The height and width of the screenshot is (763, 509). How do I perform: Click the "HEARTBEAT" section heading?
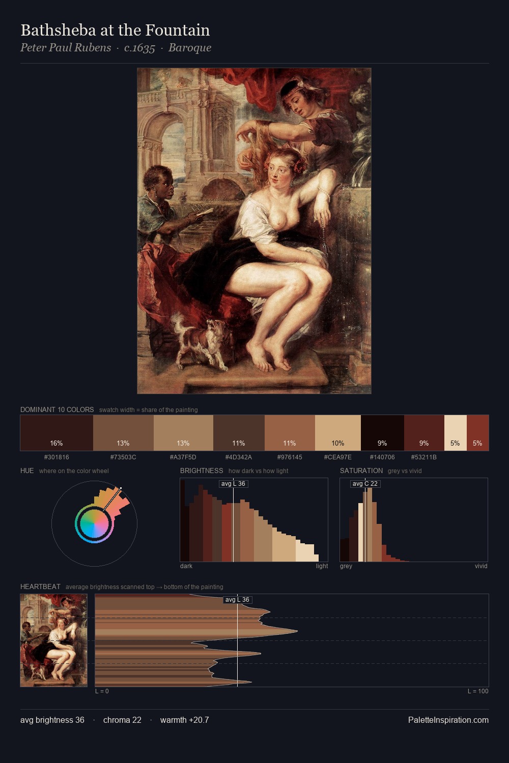coord(40,586)
